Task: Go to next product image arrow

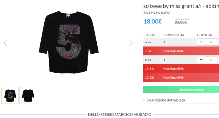Action: pos(131,43)
